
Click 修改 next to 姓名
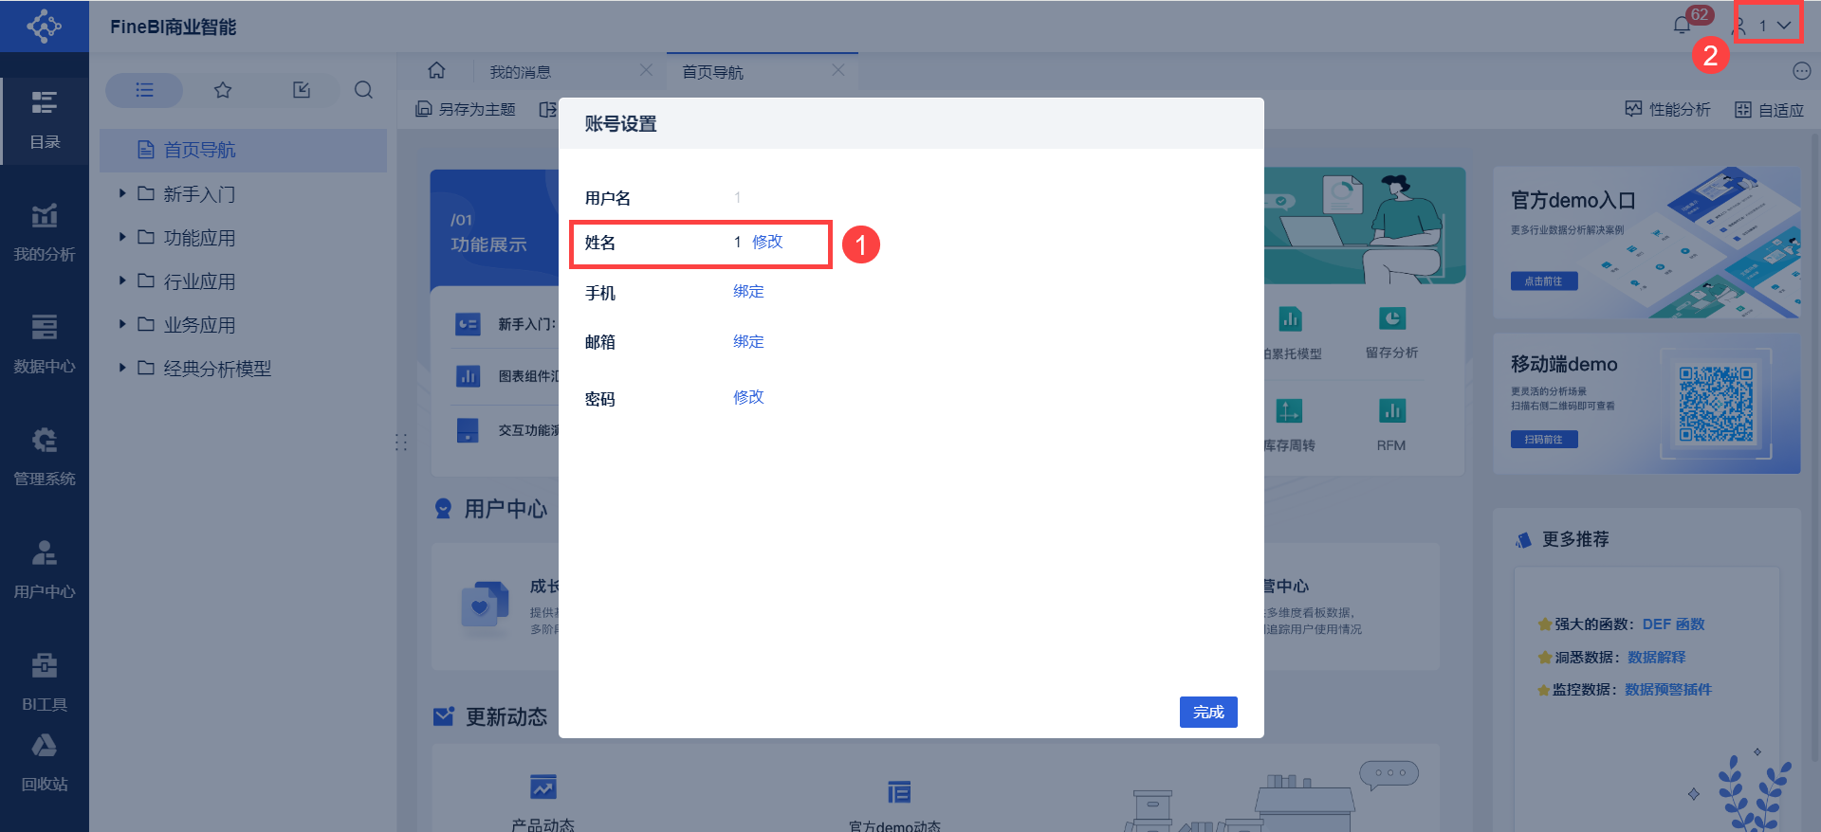[x=767, y=242]
